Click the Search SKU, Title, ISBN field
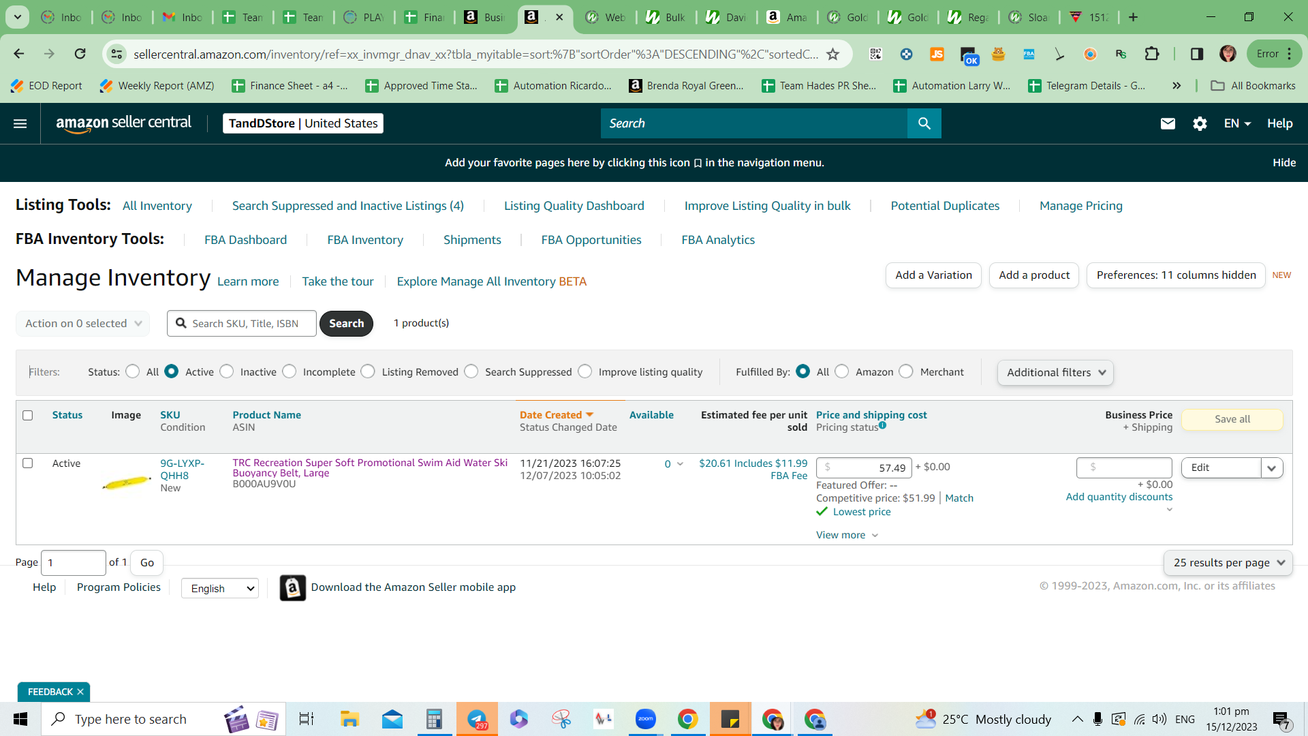The height and width of the screenshot is (736, 1308). pos(242,323)
